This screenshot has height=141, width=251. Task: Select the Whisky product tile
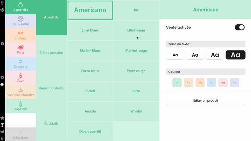(136, 111)
